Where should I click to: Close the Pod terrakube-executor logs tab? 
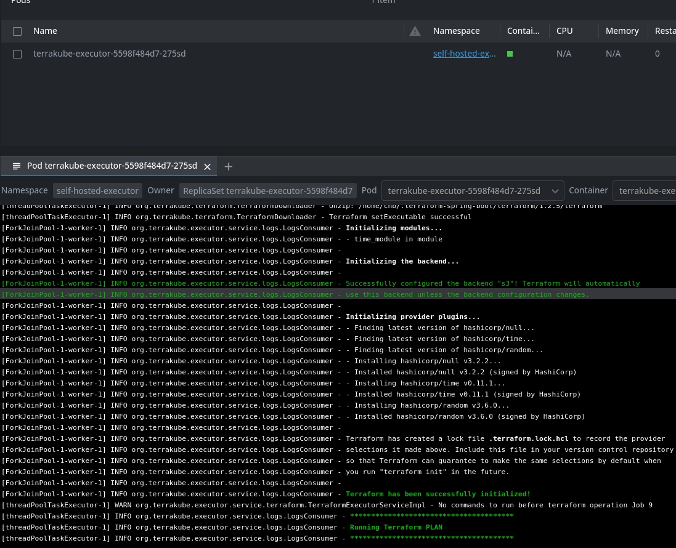(208, 167)
